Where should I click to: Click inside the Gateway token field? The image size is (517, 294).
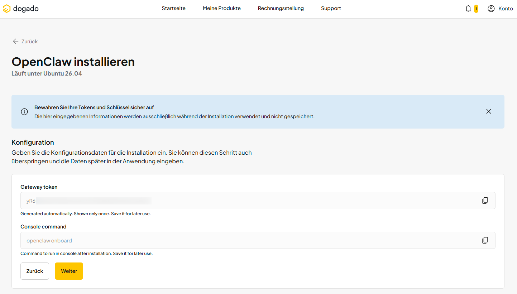(248, 201)
